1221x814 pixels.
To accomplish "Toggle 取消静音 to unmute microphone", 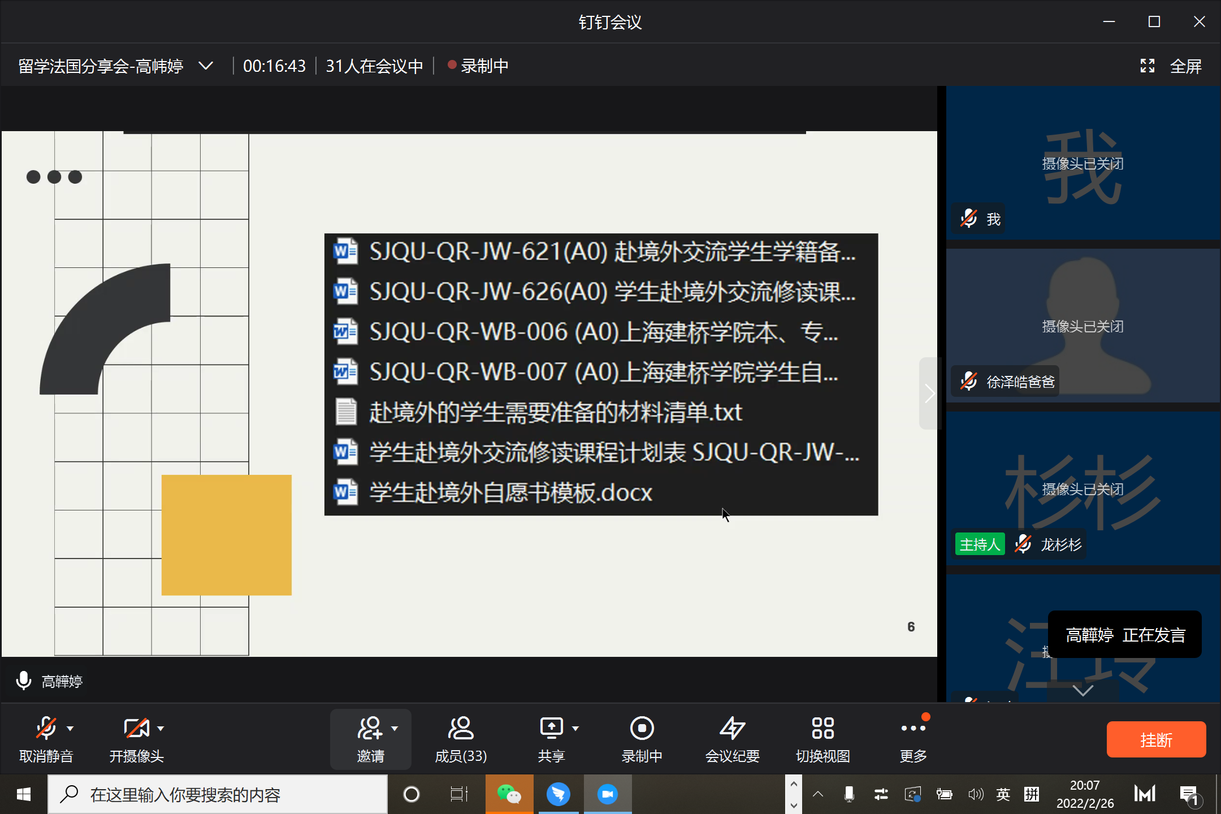I will point(46,729).
